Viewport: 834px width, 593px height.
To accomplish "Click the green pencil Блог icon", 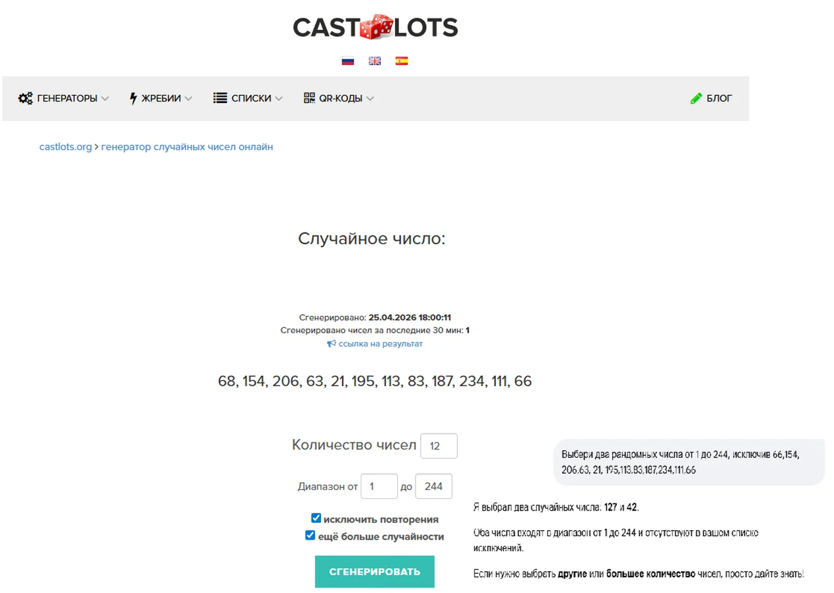I will pyautogui.click(x=696, y=98).
